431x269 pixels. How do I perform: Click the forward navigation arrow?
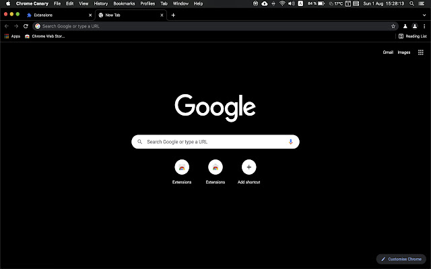16,26
